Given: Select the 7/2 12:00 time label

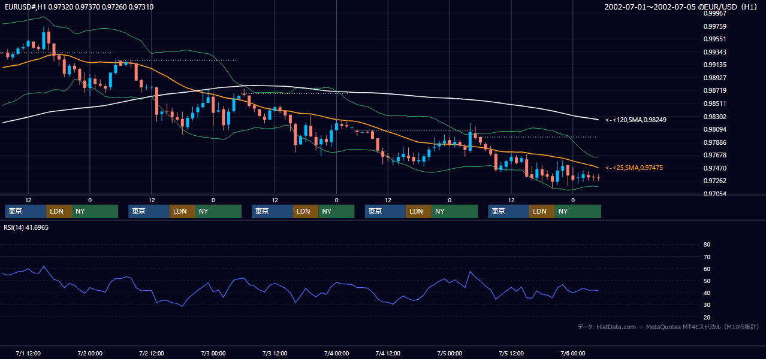Looking at the screenshot, I should click(x=152, y=353).
